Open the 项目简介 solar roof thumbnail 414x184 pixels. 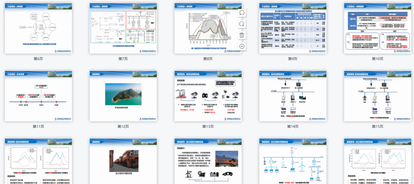pyautogui.click(x=208, y=161)
